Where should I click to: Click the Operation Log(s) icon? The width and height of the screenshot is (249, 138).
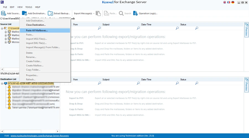[136, 13]
